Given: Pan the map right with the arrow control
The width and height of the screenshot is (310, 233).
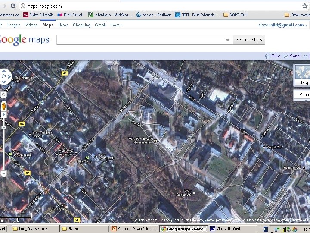Looking at the screenshot, I should click(9, 76).
